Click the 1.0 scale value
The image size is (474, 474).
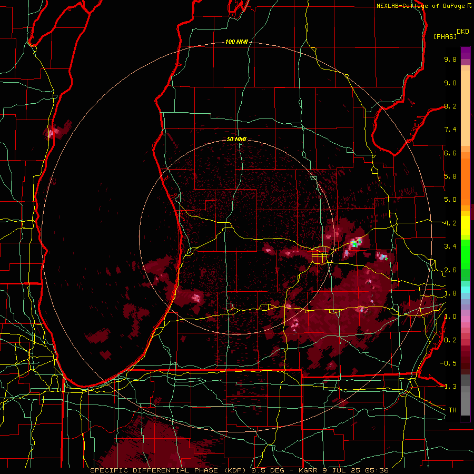coord(450,317)
